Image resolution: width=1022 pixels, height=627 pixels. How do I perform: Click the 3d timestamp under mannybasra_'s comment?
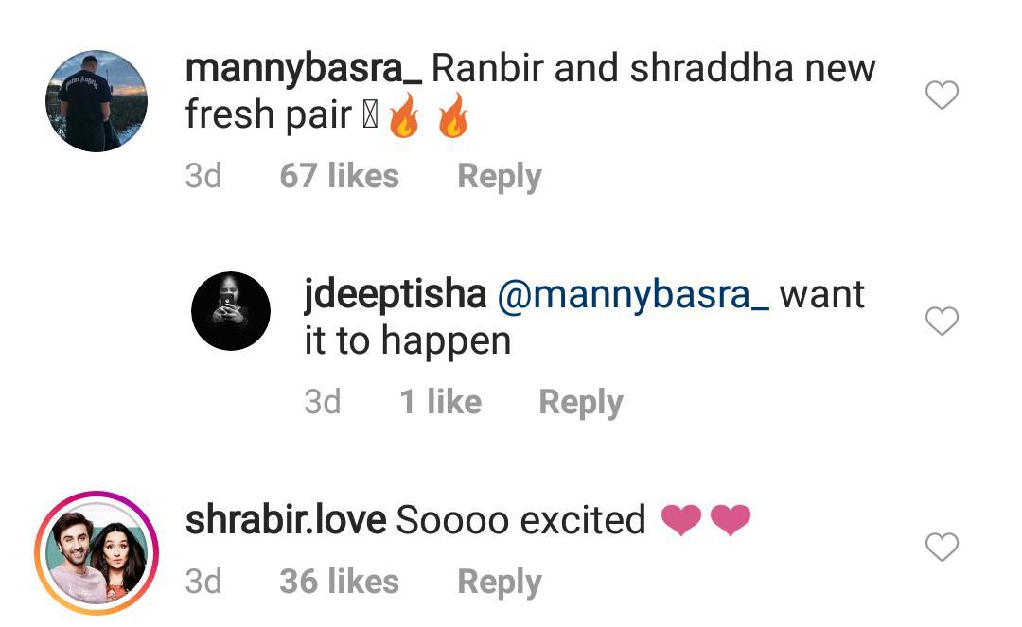tap(203, 177)
